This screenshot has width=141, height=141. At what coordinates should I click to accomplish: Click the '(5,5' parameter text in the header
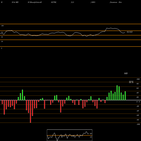tap(72, 2)
